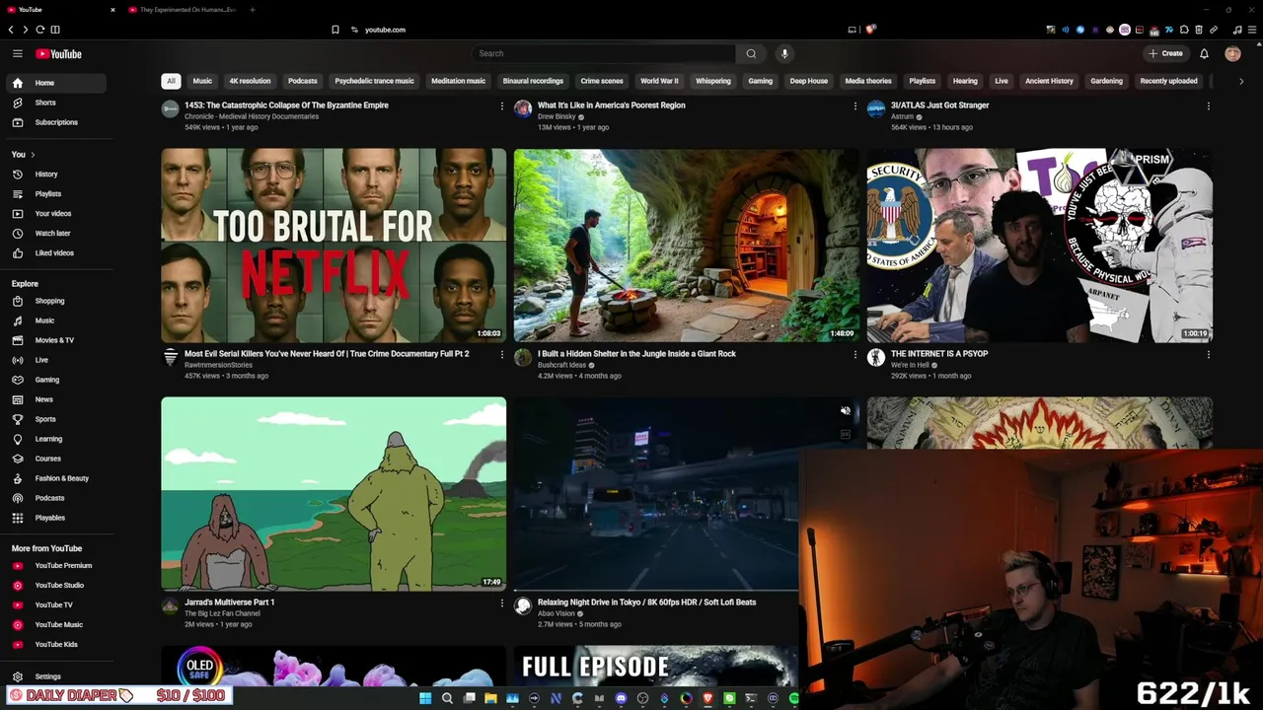Viewport: 1263px width, 710px height.
Task: Click the search magnifier button
Action: 751,53
